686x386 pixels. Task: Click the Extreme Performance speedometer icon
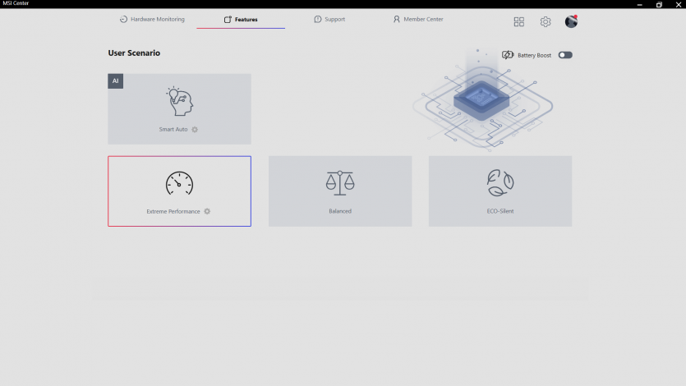pos(179,182)
